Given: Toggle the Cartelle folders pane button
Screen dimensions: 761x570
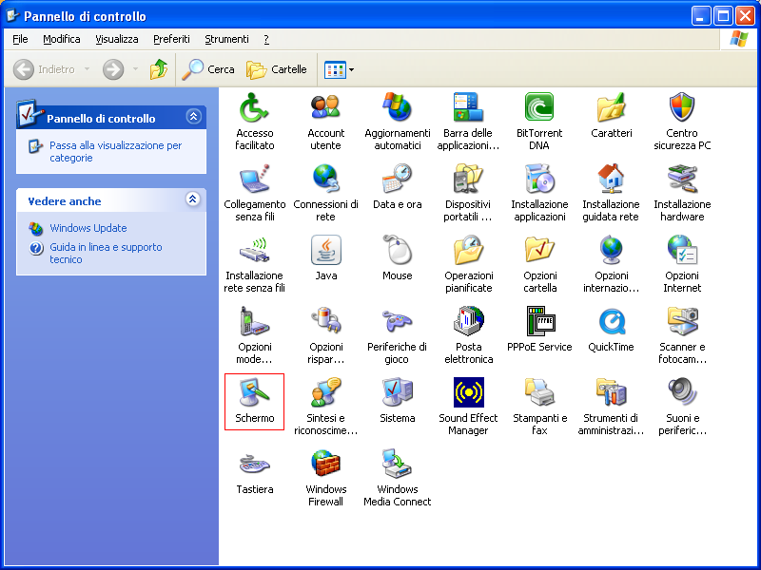Looking at the screenshot, I should [277, 69].
